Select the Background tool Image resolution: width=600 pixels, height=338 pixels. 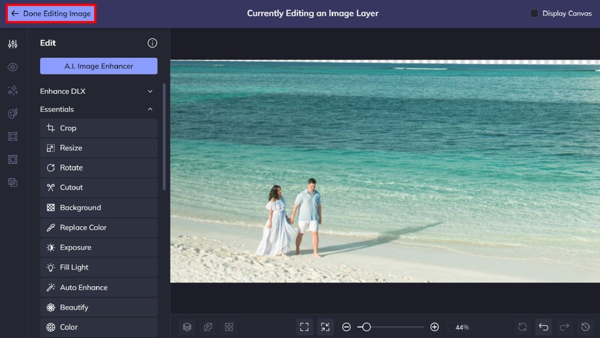click(x=99, y=208)
